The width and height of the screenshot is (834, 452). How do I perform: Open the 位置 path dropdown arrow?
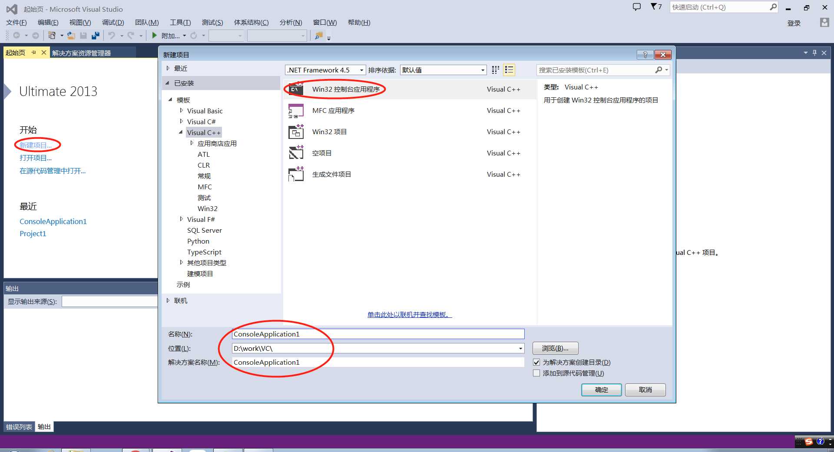520,348
